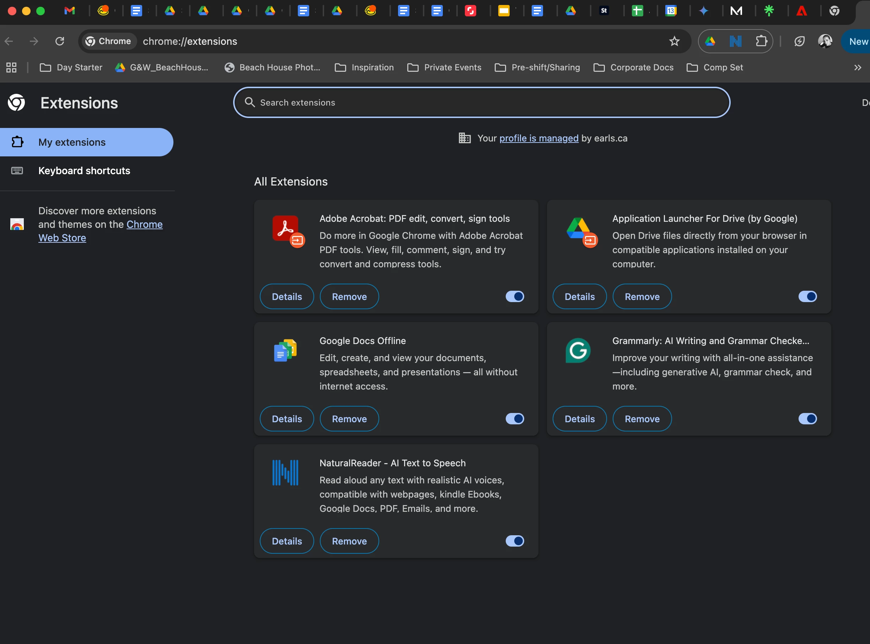Click the Google Drive toolbar extension icon
The width and height of the screenshot is (870, 644).
(x=710, y=41)
